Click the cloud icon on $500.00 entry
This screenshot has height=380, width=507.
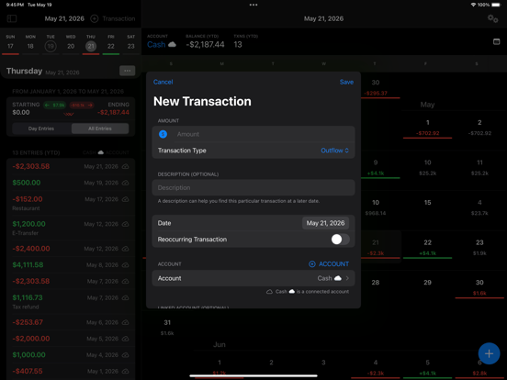pos(126,183)
